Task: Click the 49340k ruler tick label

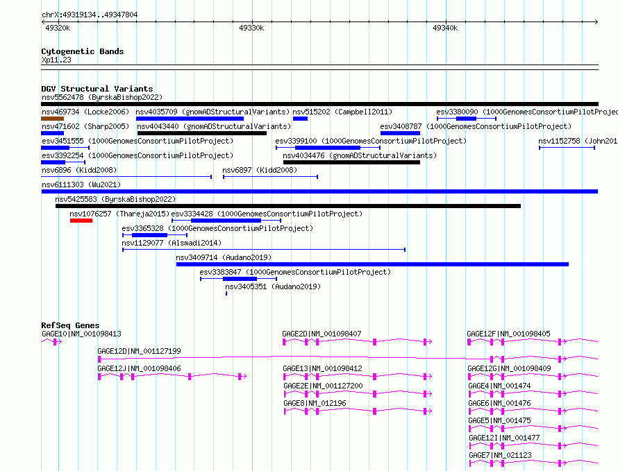Action: (445, 28)
